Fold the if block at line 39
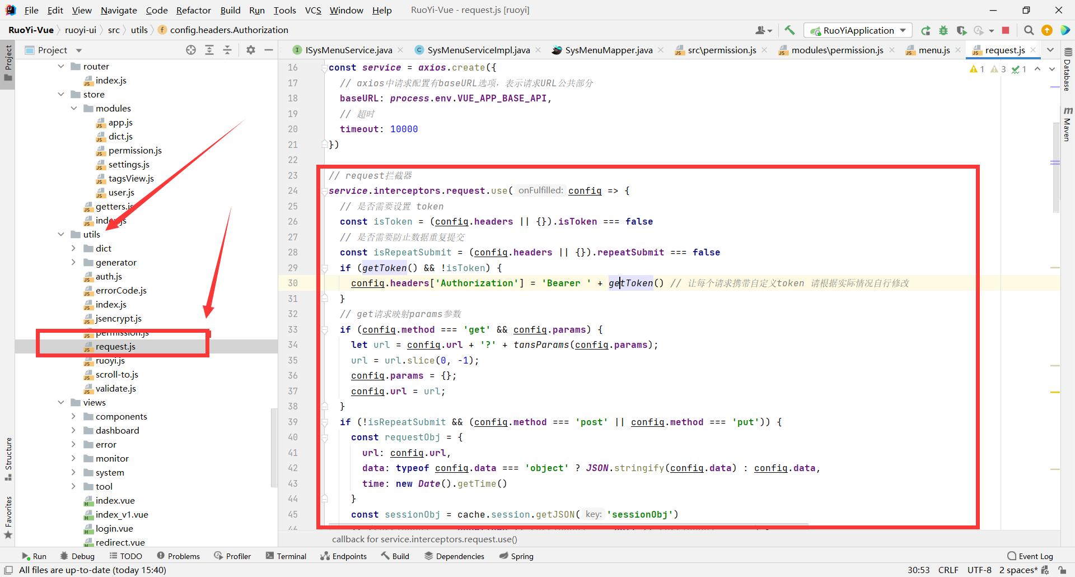The width and height of the screenshot is (1075, 577). pos(324,422)
